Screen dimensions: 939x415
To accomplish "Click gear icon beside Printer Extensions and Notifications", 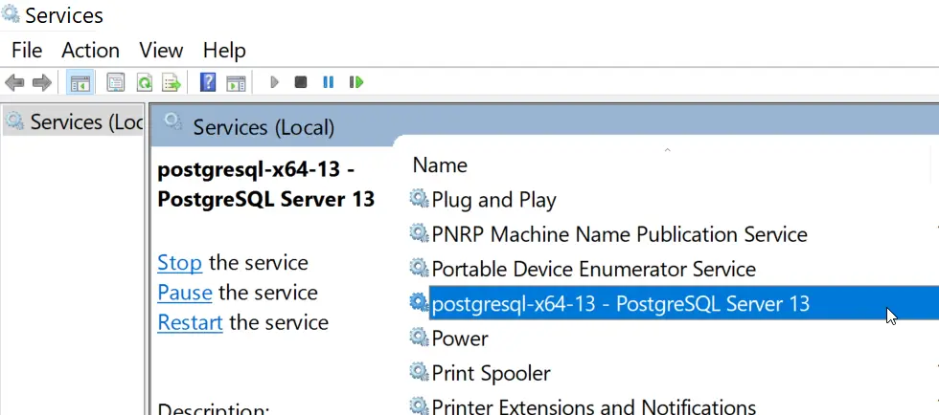I will tap(420, 405).
